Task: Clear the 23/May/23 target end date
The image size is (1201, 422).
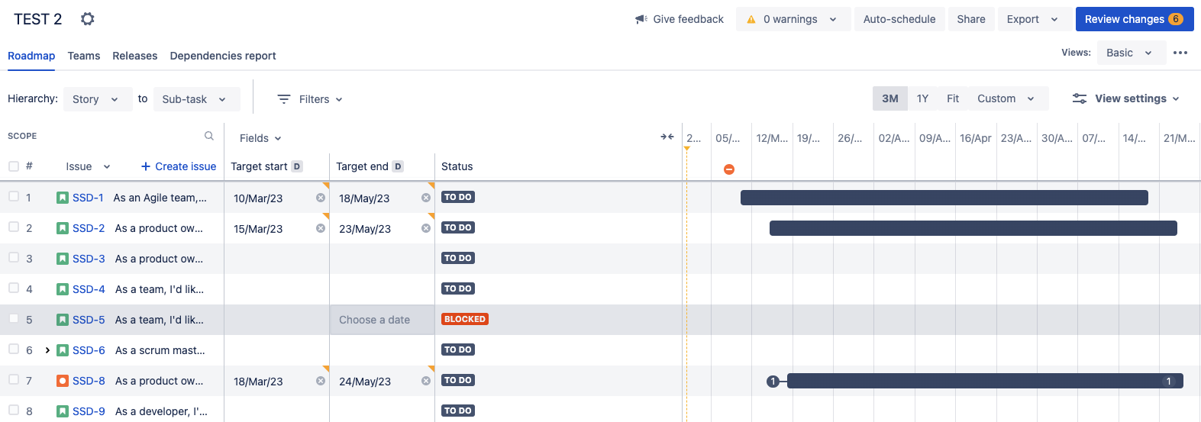Action: click(x=426, y=228)
